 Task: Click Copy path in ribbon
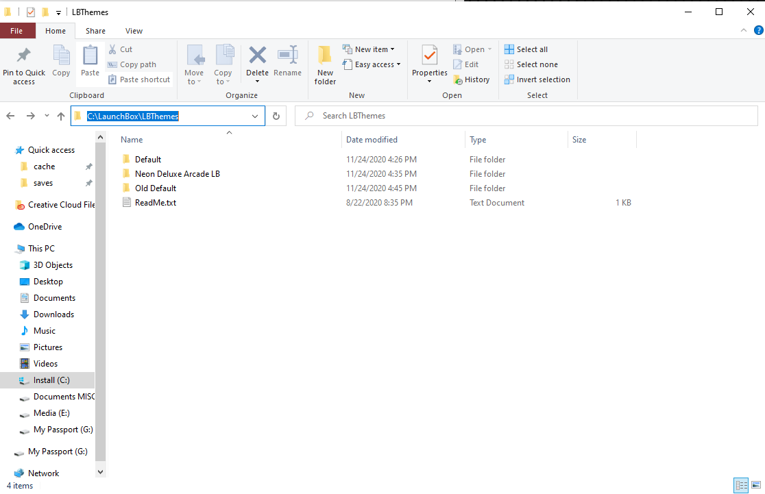(x=132, y=64)
